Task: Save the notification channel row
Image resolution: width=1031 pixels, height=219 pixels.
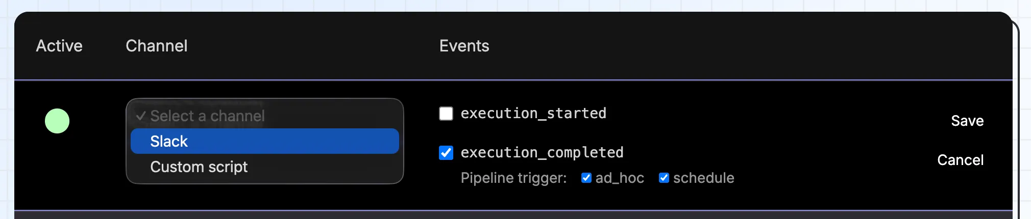Action: click(x=967, y=121)
